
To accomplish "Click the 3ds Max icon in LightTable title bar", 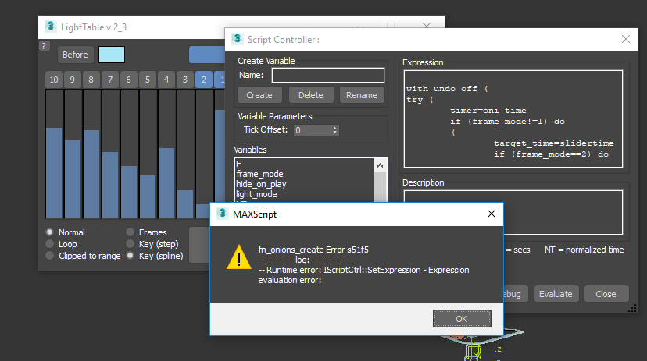I will click(50, 27).
